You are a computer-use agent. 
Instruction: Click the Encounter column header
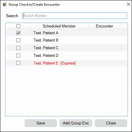pyautogui.click(x=105, y=26)
